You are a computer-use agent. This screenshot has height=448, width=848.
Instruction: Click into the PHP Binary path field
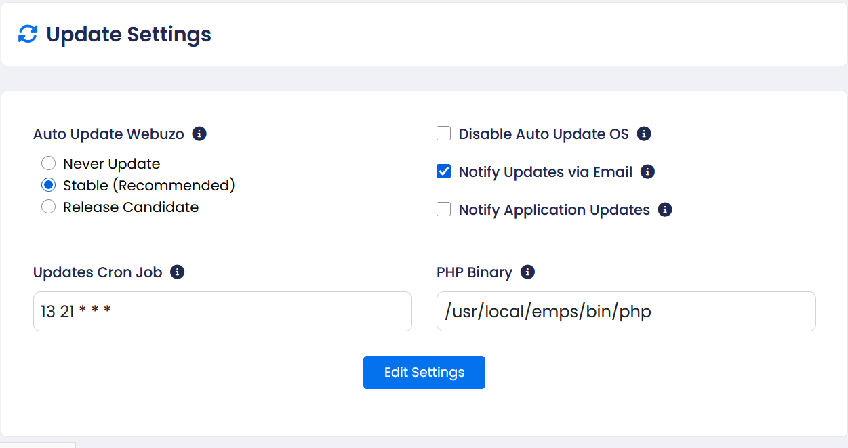pyautogui.click(x=626, y=311)
